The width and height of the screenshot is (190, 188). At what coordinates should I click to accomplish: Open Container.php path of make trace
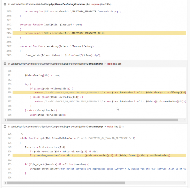point(57,127)
